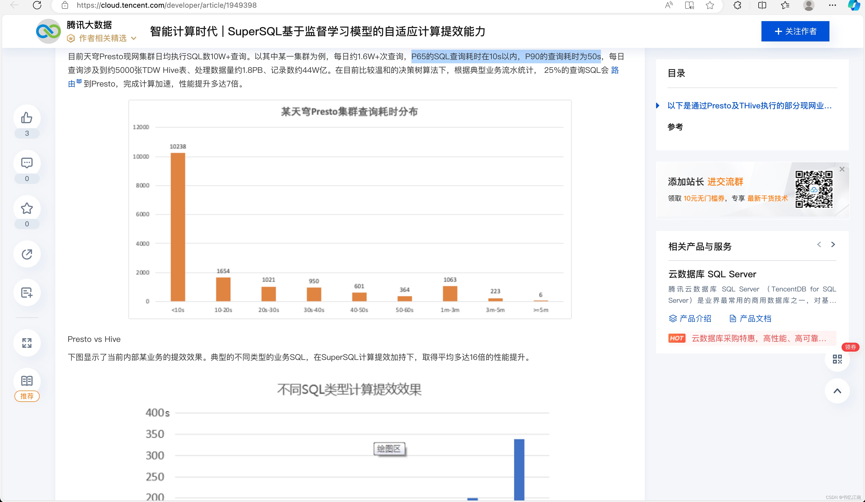Screen dimensions: 865x502
Task: Go to next related product arrow
Action: [x=833, y=244]
